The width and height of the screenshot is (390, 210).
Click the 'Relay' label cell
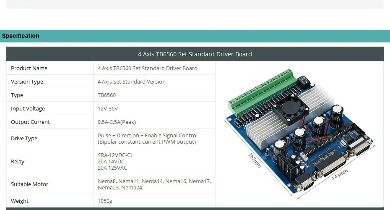coord(50,161)
